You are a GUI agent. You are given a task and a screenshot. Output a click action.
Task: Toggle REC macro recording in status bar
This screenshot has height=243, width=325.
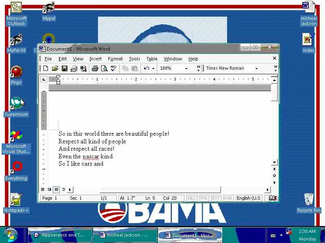tap(191, 198)
